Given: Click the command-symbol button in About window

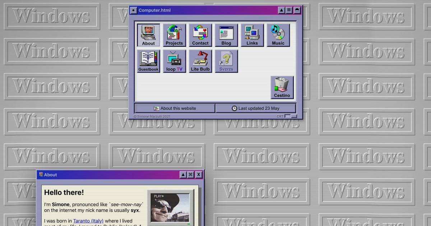Looking at the screenshot, I should click(x=191, y=175).
